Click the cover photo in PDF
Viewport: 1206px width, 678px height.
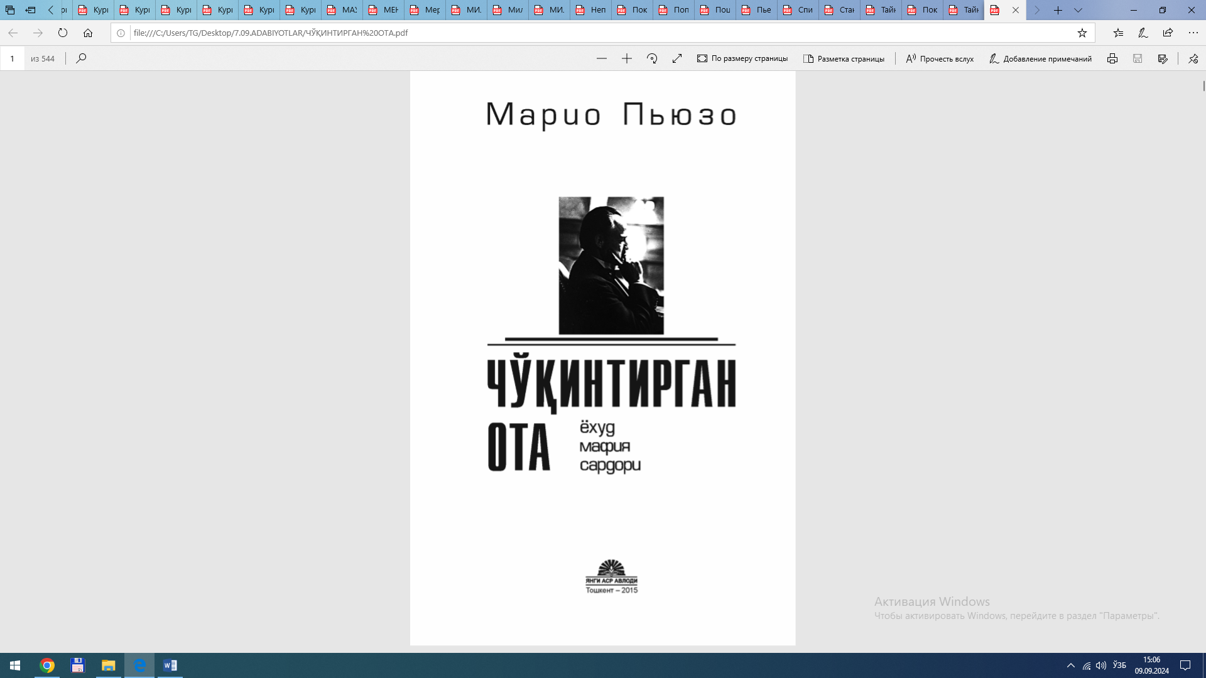(x=611, y=266)
